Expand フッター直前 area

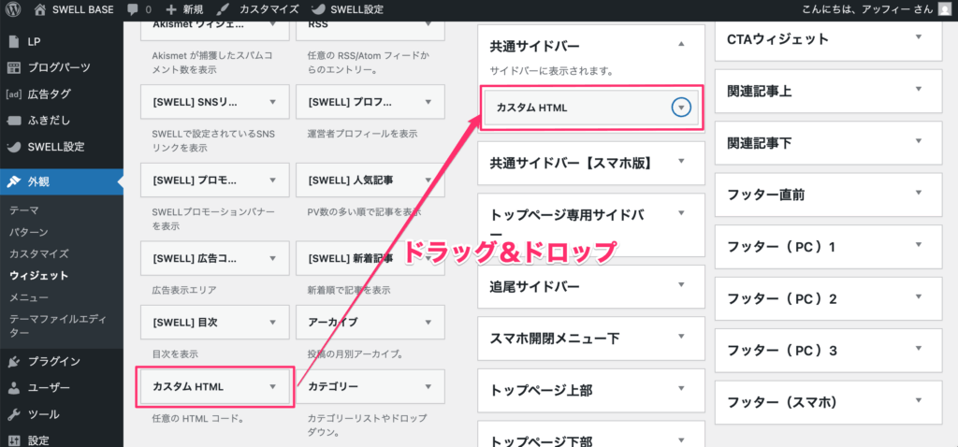919,194
